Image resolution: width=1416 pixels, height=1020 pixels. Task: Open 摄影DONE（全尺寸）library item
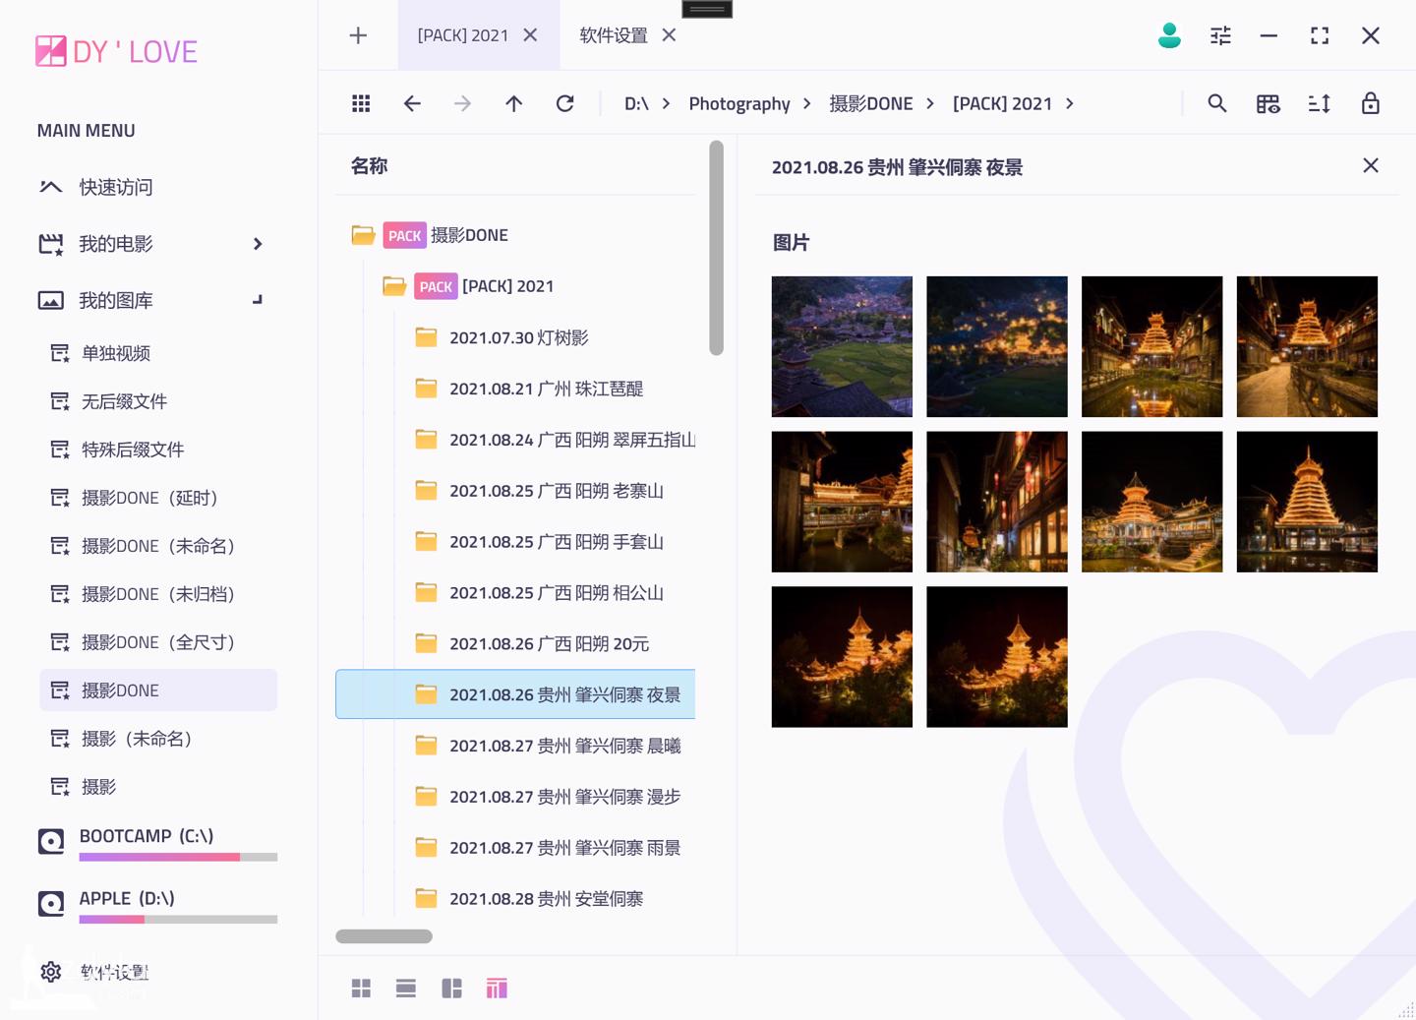coord(158,642)
